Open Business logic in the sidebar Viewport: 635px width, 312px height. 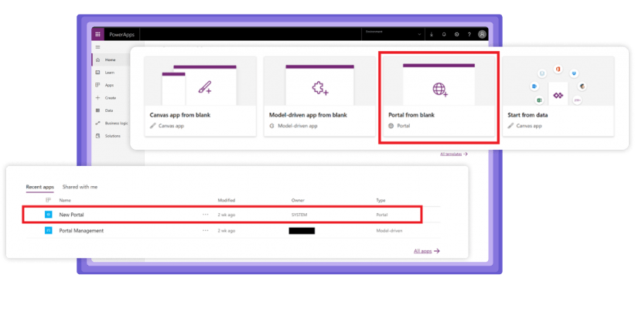(x=116, y=124)
